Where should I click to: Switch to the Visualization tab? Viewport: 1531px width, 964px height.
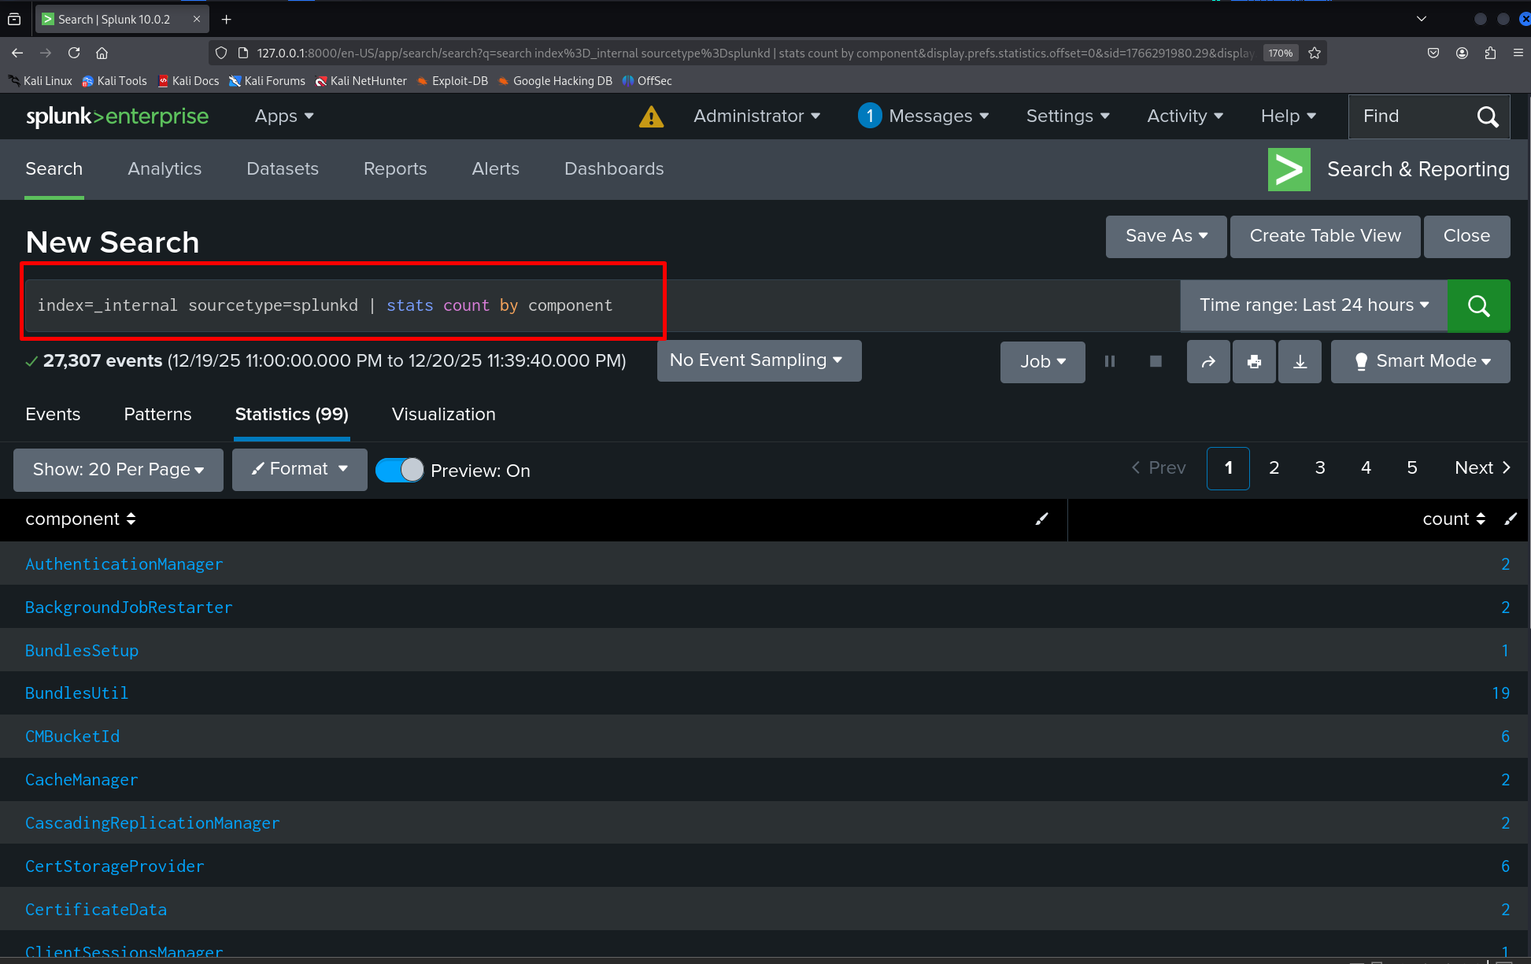pos(443,414)
